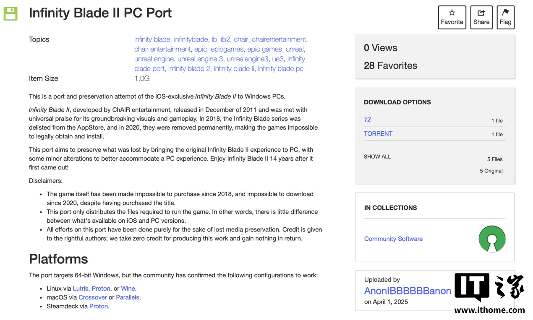The height and width of the screenshot is (320, 533).
Task: Click the Crossover link for macOS
Action: click(93, 297)
